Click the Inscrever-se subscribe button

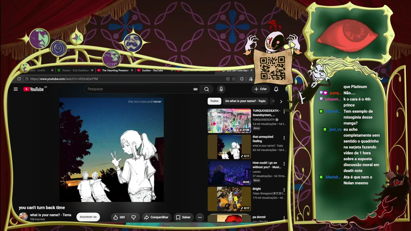[x=88, y=217]
